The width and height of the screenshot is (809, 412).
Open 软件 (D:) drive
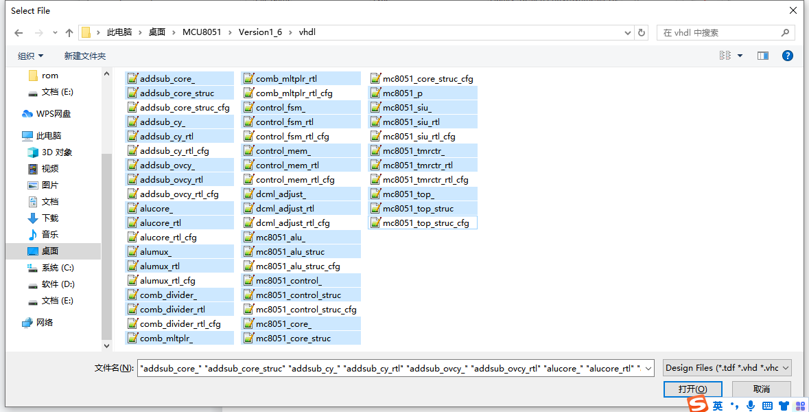click(x=58, y=284)
